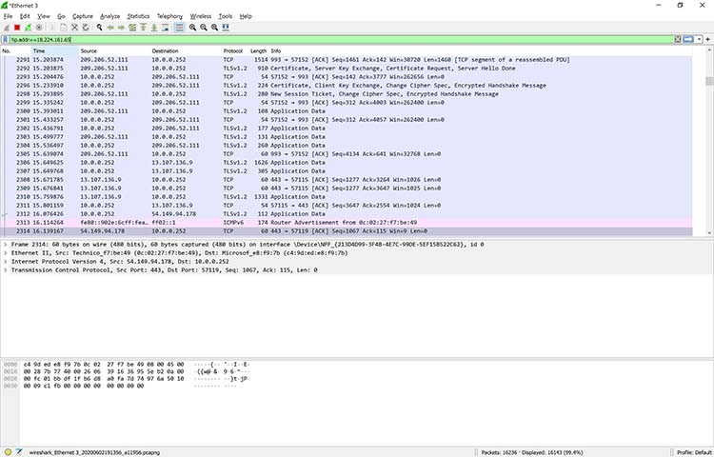Open the display filter bookmark icon
This screenshot has height=457, width=714.
(6, 40)
